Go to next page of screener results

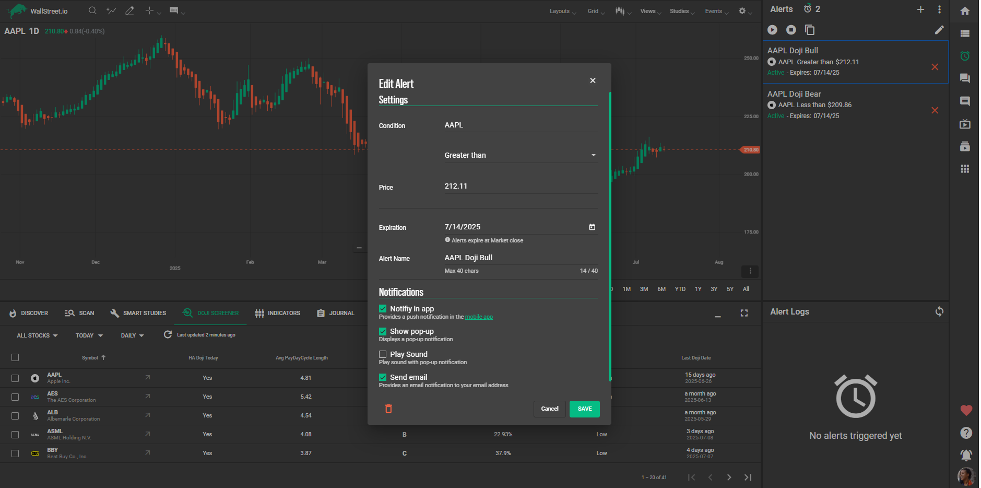[729, 477]
